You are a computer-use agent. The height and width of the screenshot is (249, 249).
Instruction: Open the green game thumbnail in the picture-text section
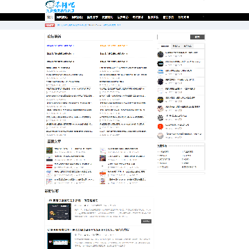(49, 150)
